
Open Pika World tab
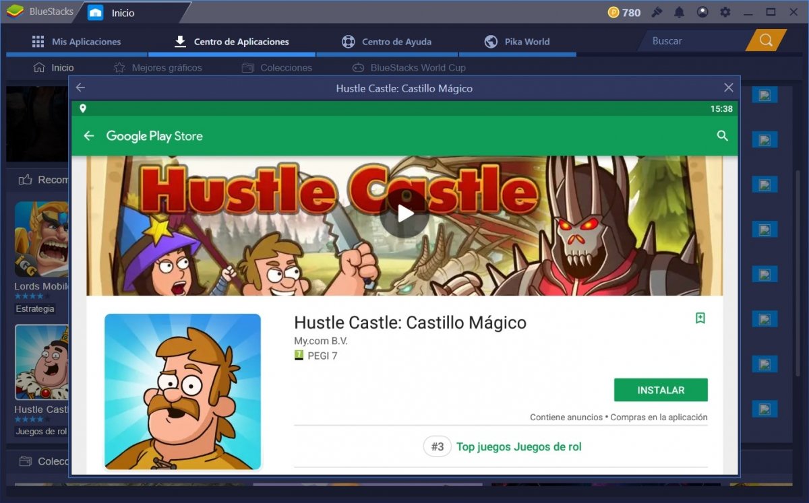(x=517, y=42)
